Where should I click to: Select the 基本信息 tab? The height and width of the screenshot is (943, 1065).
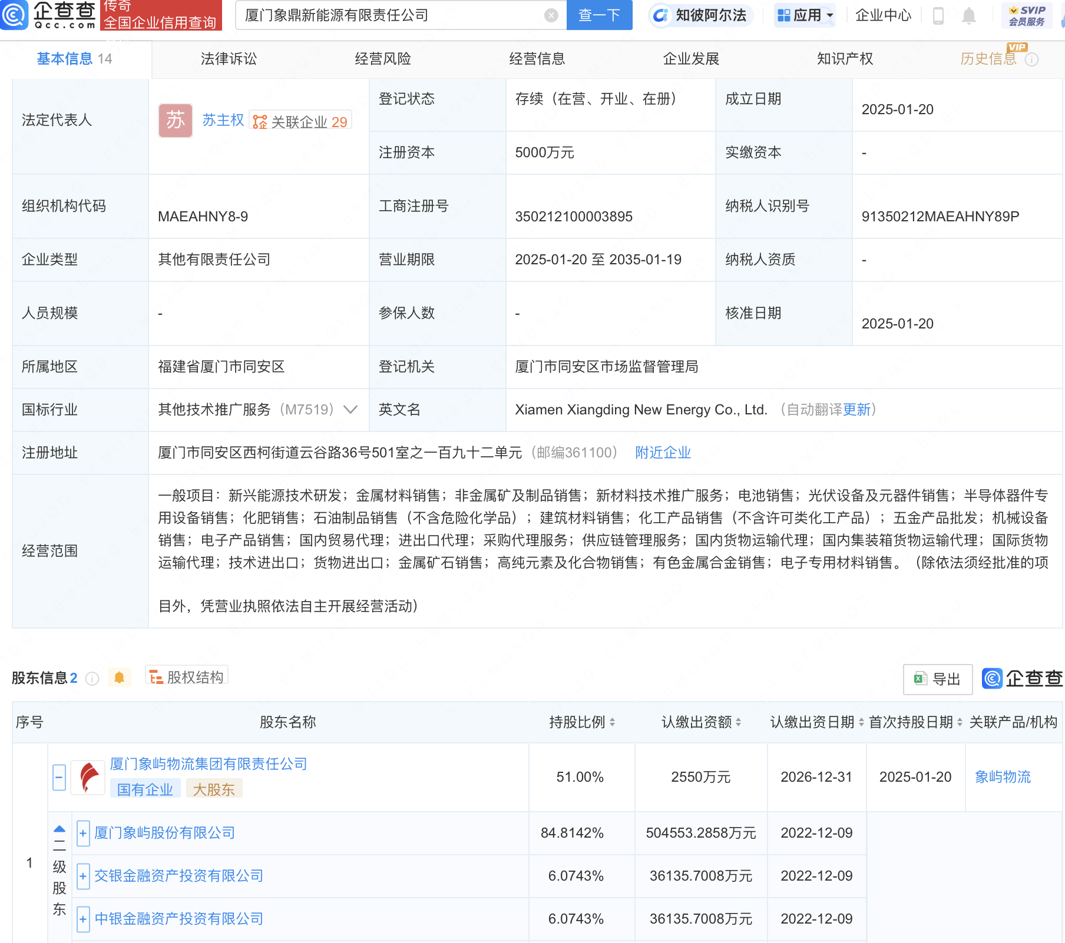click(75, 59)
